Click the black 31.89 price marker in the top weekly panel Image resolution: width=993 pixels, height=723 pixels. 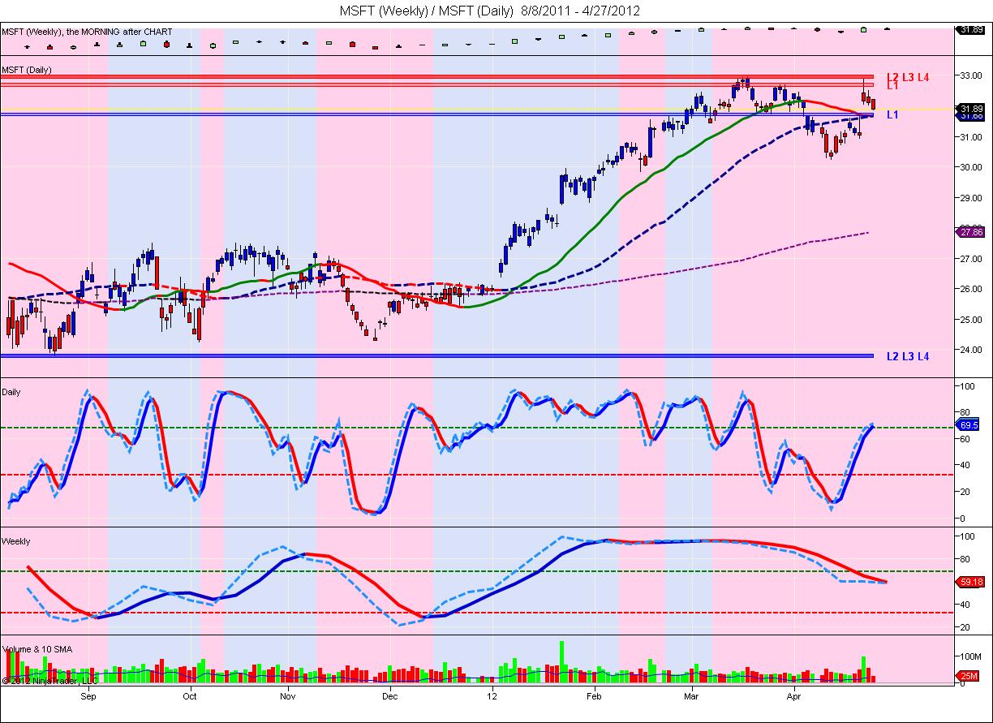click(970, 30)
